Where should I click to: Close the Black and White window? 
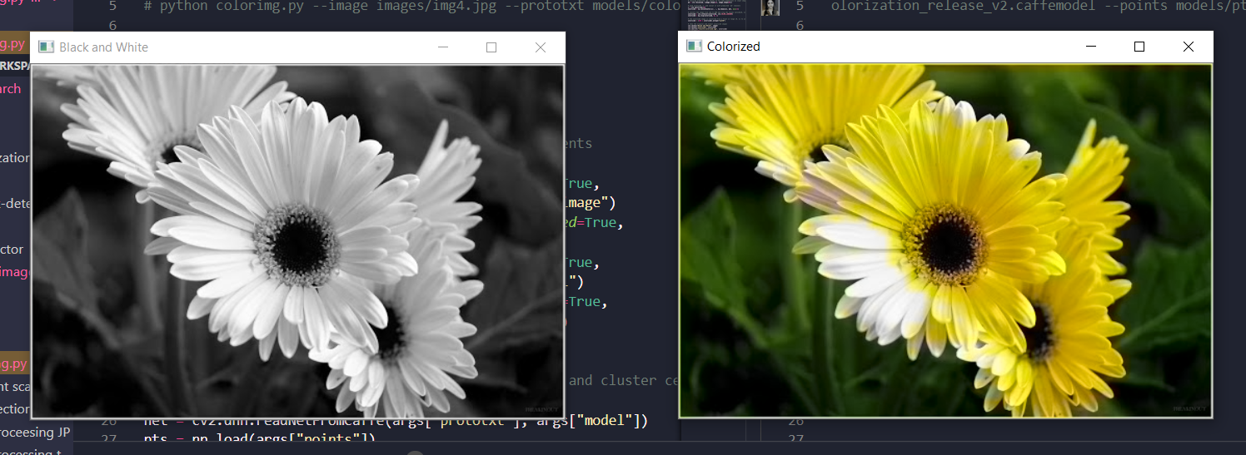541,47
